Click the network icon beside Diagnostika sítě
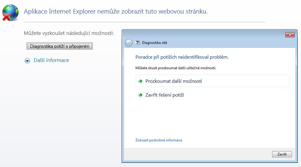The height and width of the screenshot is (167, 301). [x=138, y=43]
